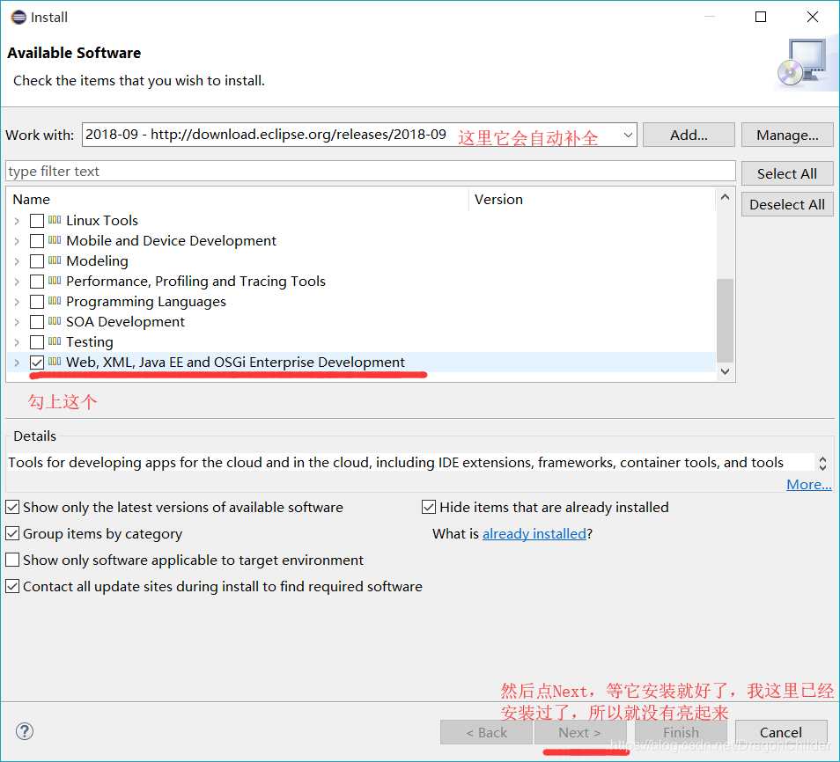The height and width of the screenshot is (762, 840).
Task: Click the Name column header
Action: point(239,199)
